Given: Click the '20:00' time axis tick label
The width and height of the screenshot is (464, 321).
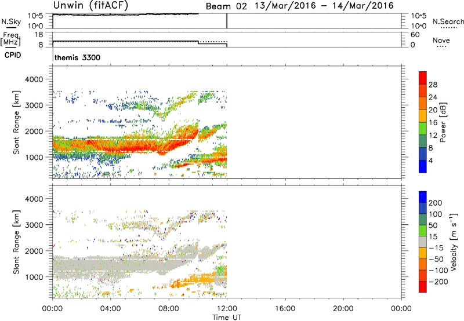Looking at the screenshot, I should [343, 309].
